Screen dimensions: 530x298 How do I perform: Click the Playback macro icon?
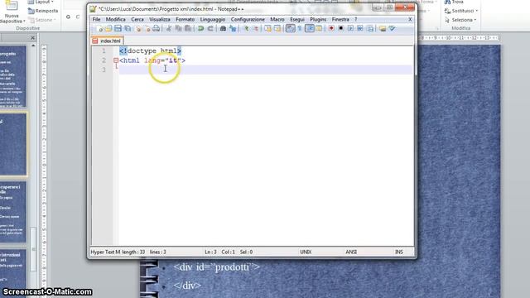click(350, 28)
